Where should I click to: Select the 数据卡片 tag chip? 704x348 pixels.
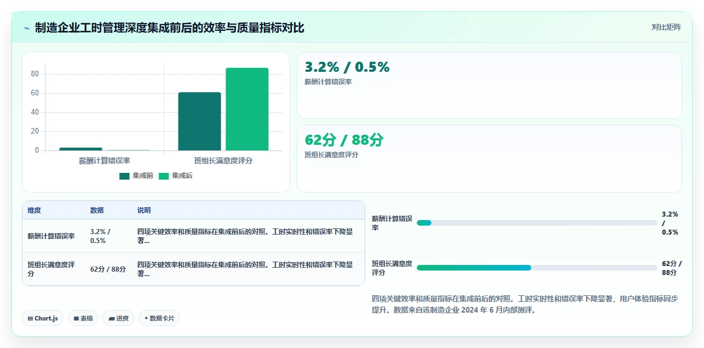coord(159,318)
